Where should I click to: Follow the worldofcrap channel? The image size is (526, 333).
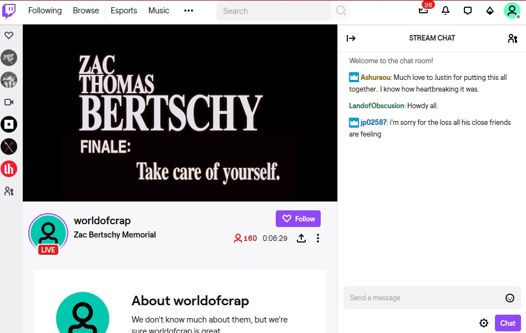(x=298, y=219)
